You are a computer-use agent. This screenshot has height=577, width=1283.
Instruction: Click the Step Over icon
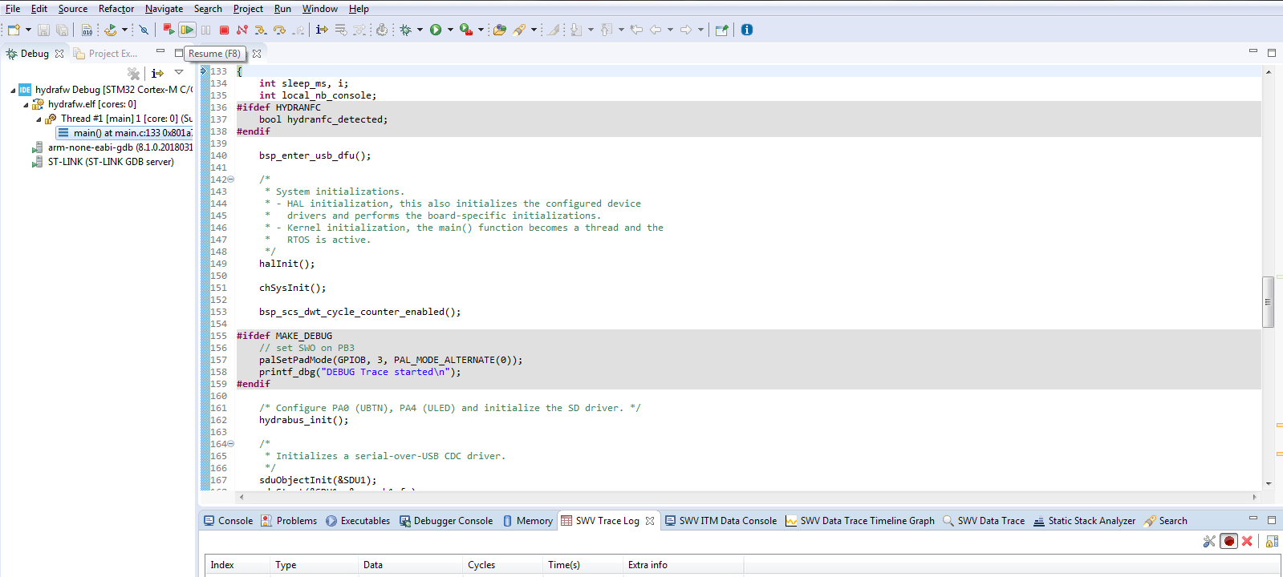[279, 30]
